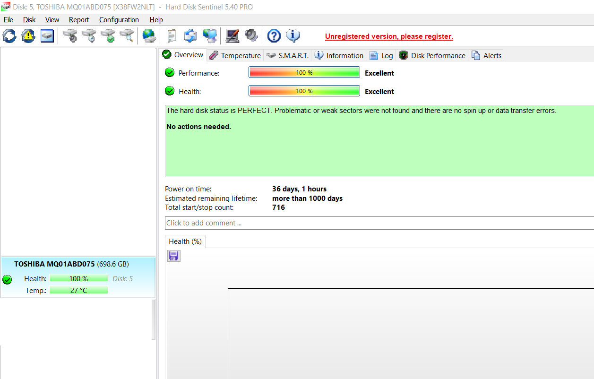Click the disk with green checkmark icon
The width and height of the screenshot is (594, 379).
(x=108, y=36)
